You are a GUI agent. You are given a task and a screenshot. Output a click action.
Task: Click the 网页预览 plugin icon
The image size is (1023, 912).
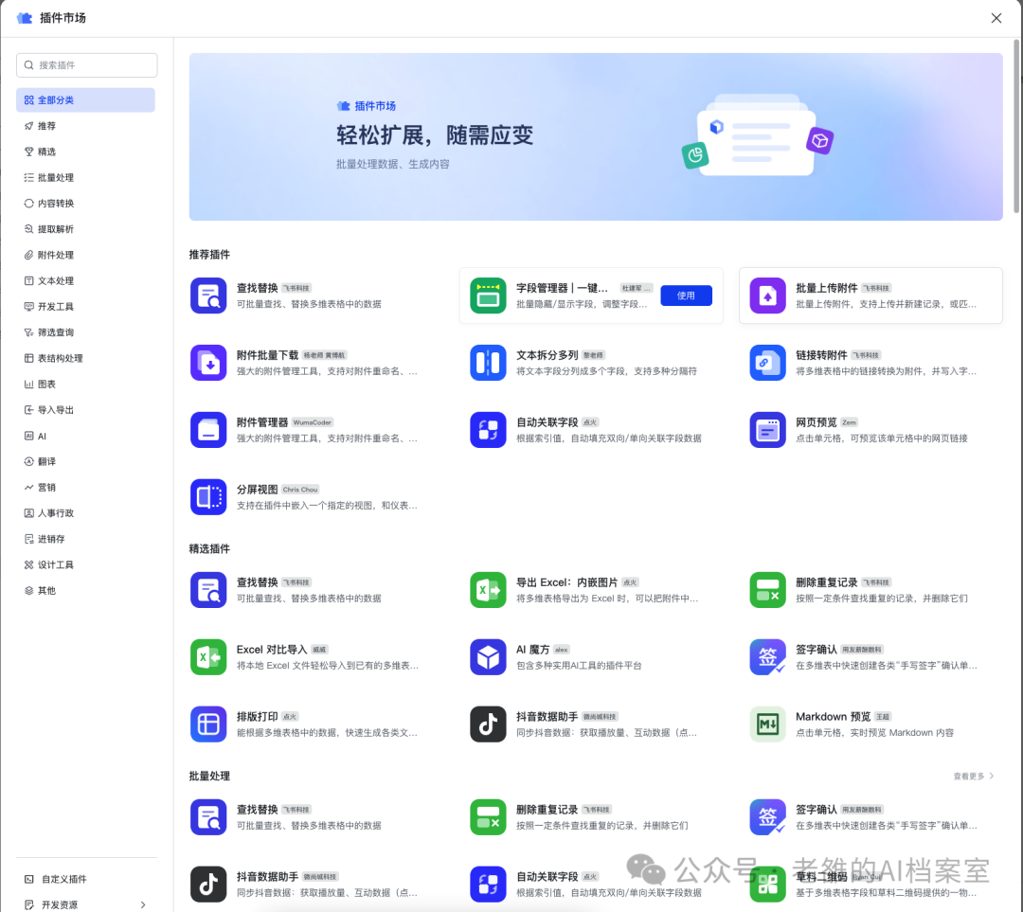pyautogui.click(x=767, y=430)
